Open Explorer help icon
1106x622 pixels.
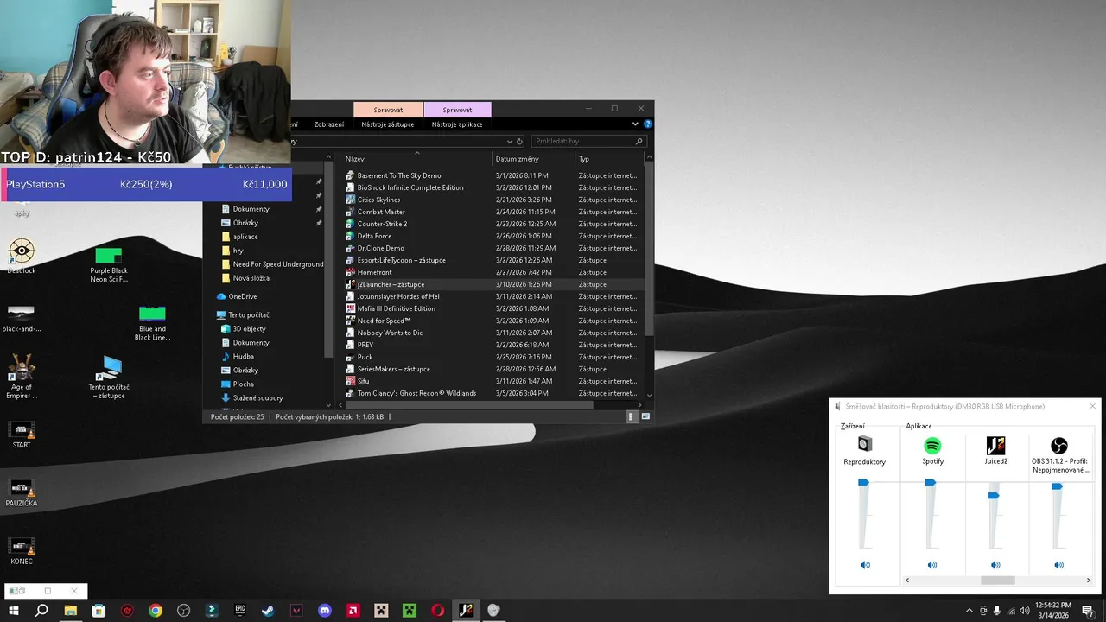tap(647, 124)
